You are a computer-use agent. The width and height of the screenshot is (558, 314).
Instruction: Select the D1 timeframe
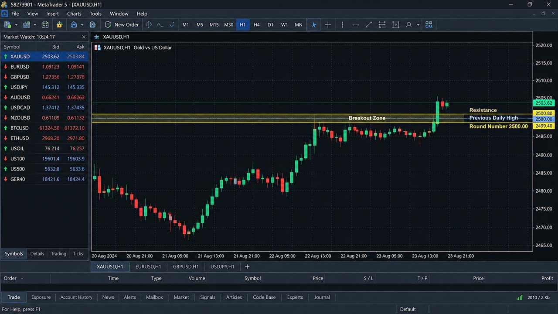[270, 25]
